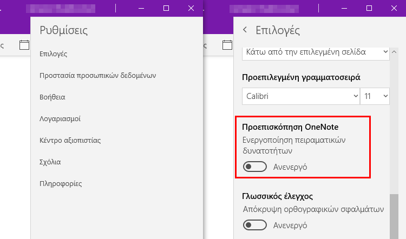Toggle Ενεργοποίηση πειραματικών δυνατοτήτων switch
Viewport: 406px width, 239px height.
pyautogui.click(x=255, y=167)
